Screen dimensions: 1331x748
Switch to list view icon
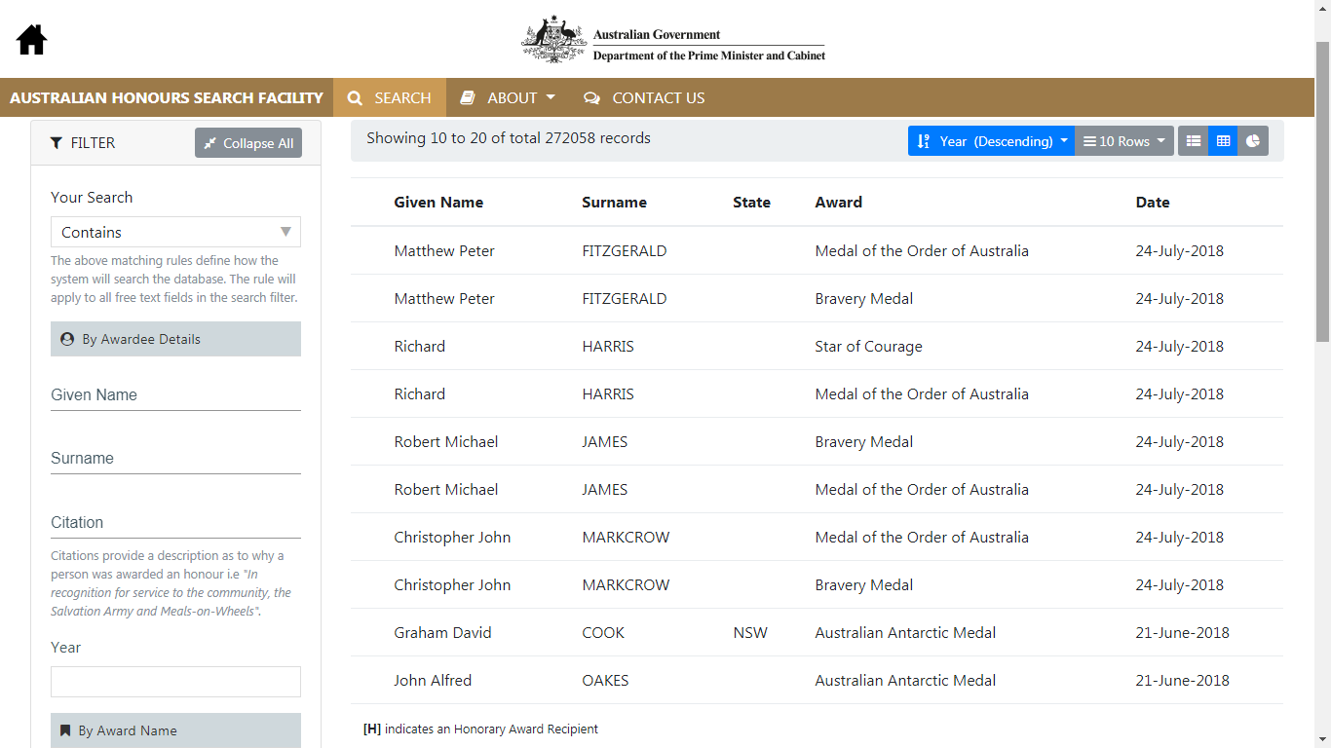1193,141
